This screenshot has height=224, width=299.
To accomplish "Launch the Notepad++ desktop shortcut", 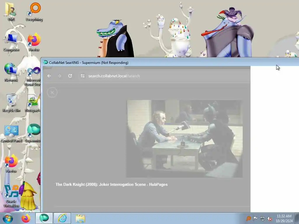I will point(33,103).
